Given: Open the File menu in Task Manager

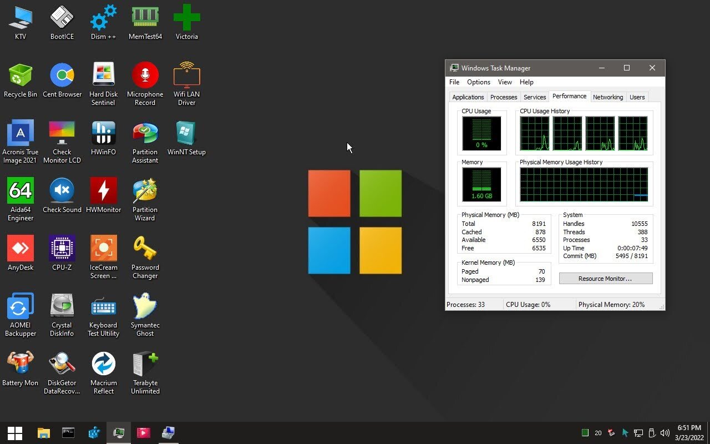Looking at the screenshot, I should [x=454, y=82].
